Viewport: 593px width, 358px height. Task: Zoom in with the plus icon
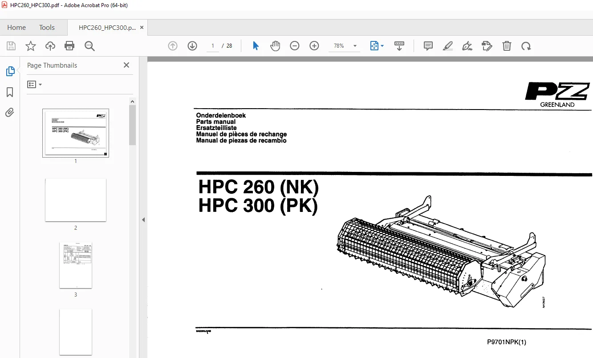tap(314, 46)
